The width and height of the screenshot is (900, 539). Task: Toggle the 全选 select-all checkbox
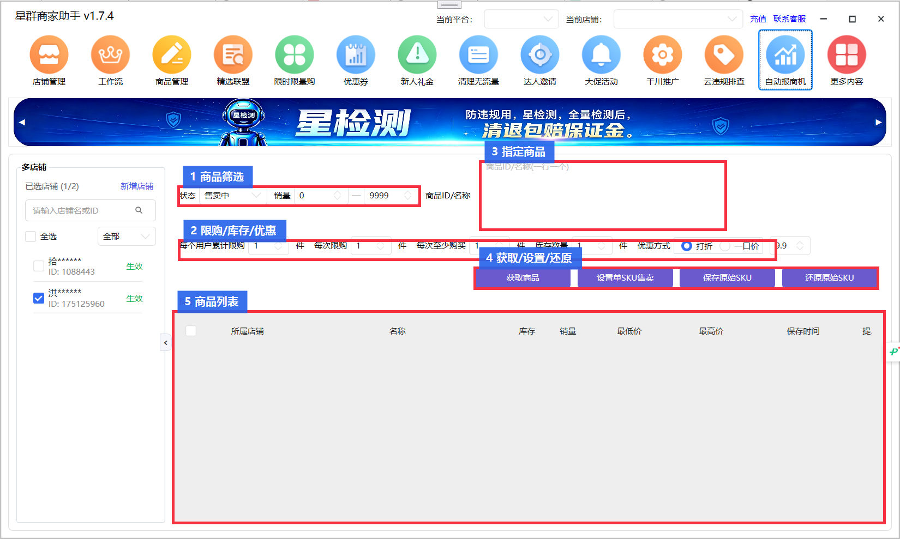pos(31,237)
